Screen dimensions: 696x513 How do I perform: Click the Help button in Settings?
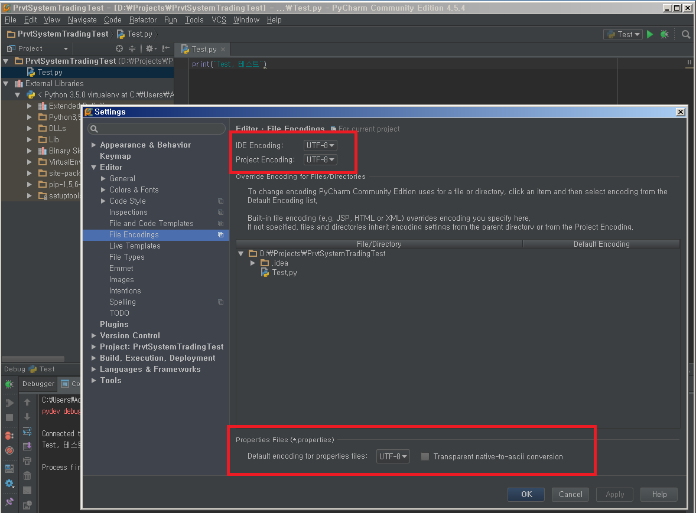[659, 494]
